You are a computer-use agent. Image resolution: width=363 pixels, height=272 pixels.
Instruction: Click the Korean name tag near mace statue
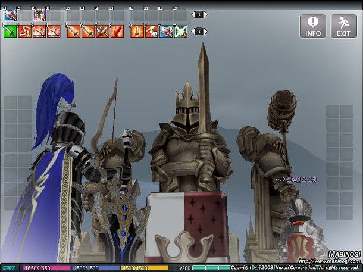[296, 180]
